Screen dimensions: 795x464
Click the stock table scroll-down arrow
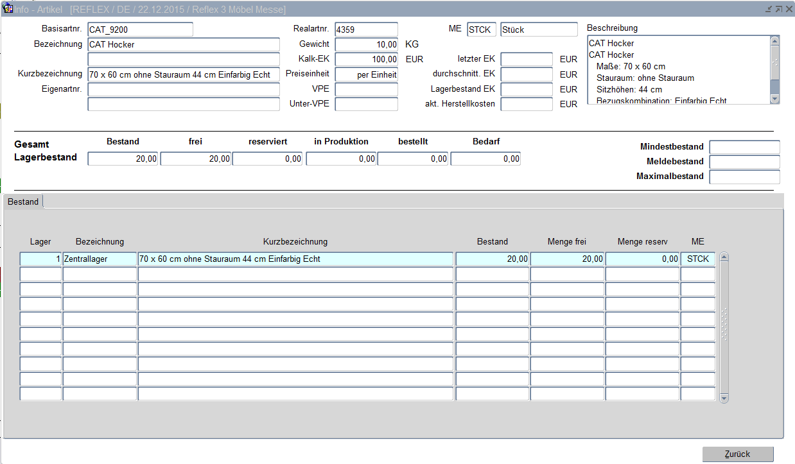[x=724, y=398]
